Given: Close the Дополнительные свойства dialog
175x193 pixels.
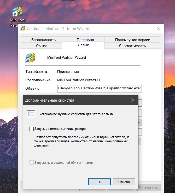Looking at the screenshot, I should (x=133, y=100).
